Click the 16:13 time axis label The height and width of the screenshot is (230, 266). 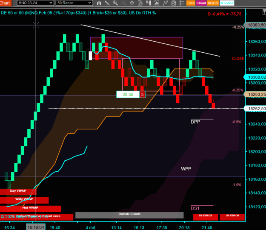(139, 227)
